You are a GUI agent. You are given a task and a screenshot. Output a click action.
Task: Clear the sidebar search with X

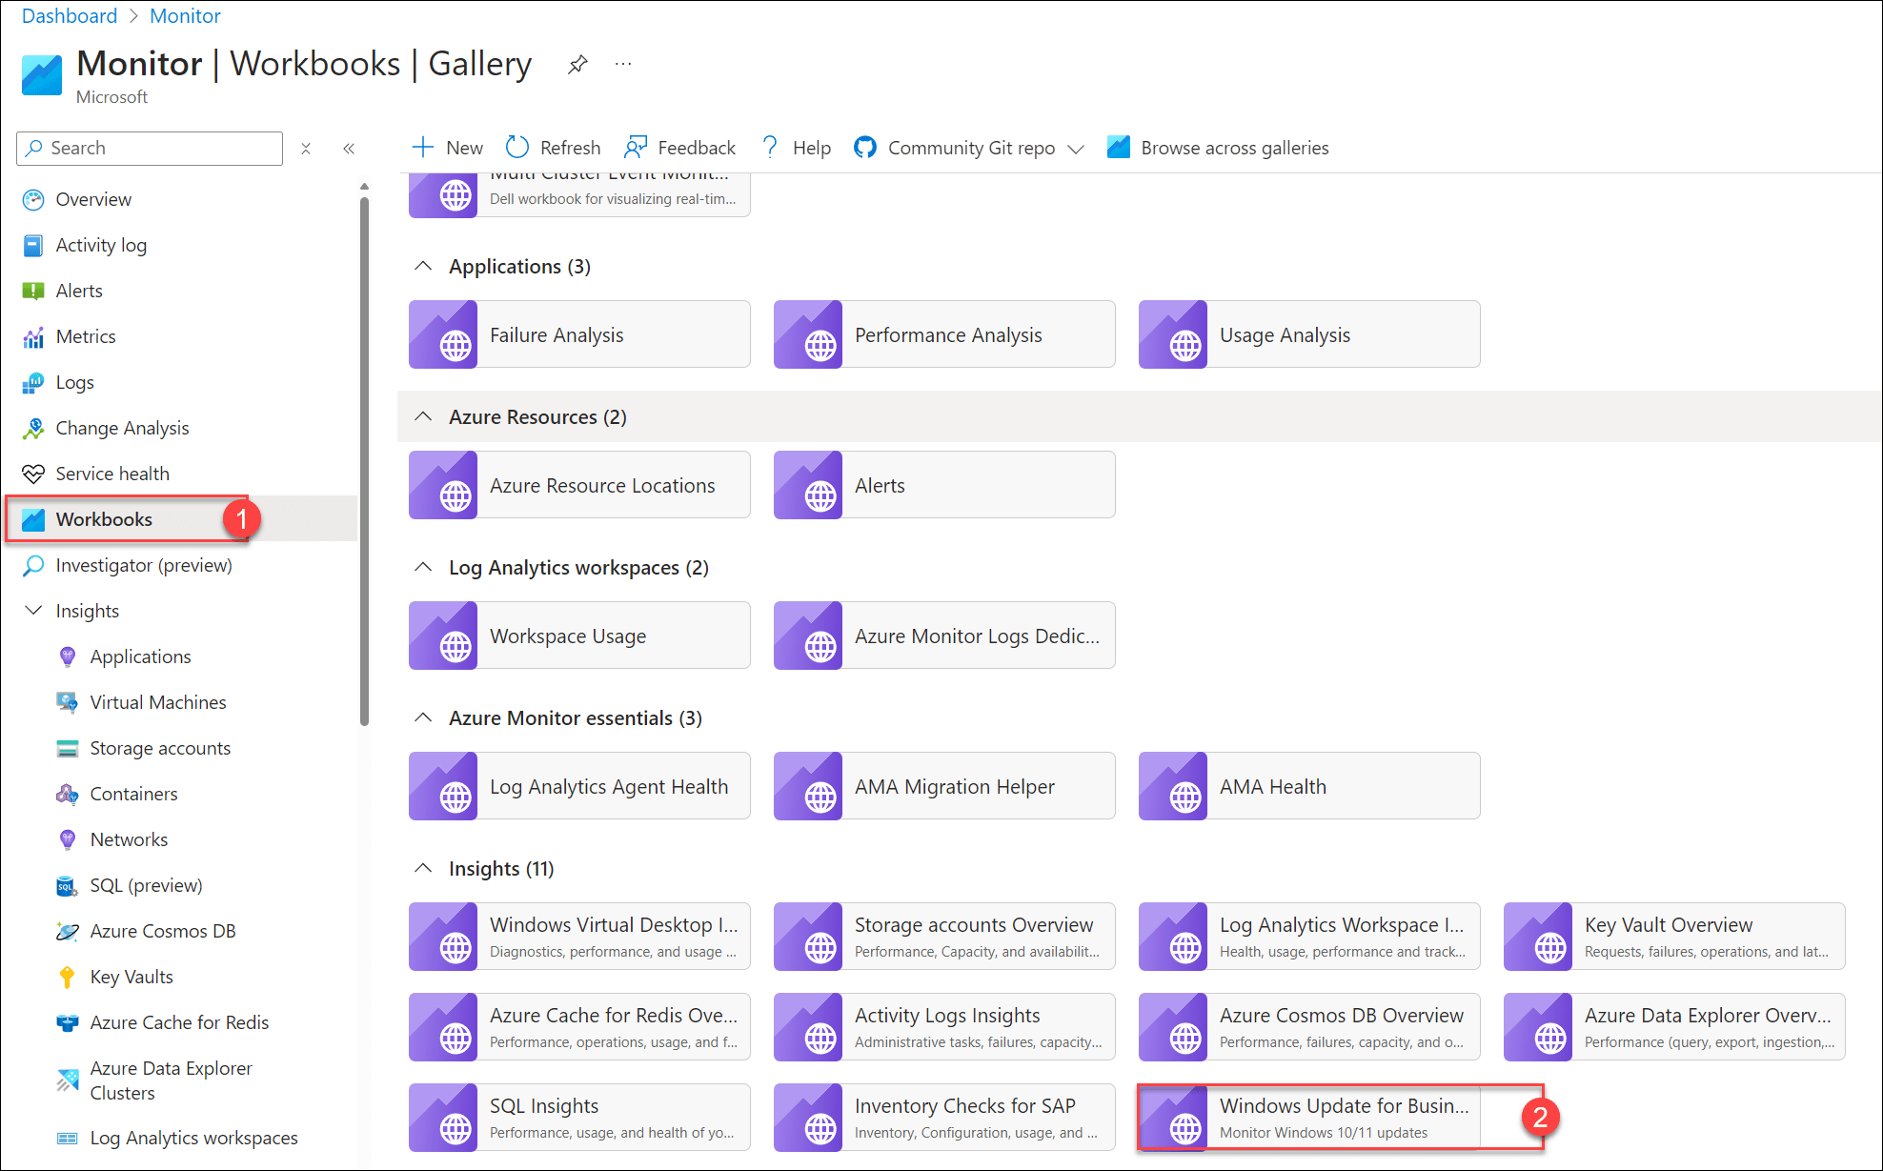point(306,148)
